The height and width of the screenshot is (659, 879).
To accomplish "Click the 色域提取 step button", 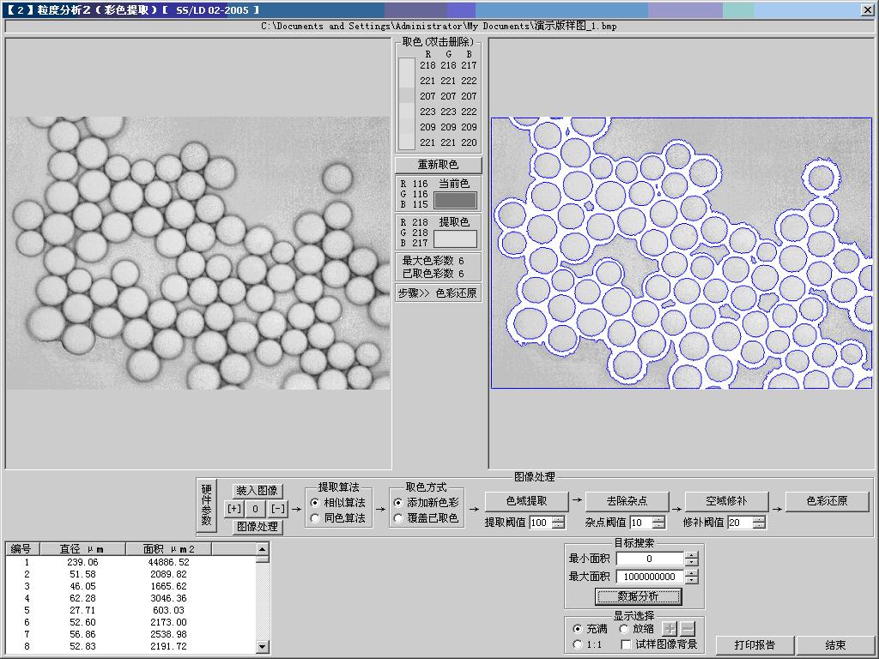I will tap(526, 501).
